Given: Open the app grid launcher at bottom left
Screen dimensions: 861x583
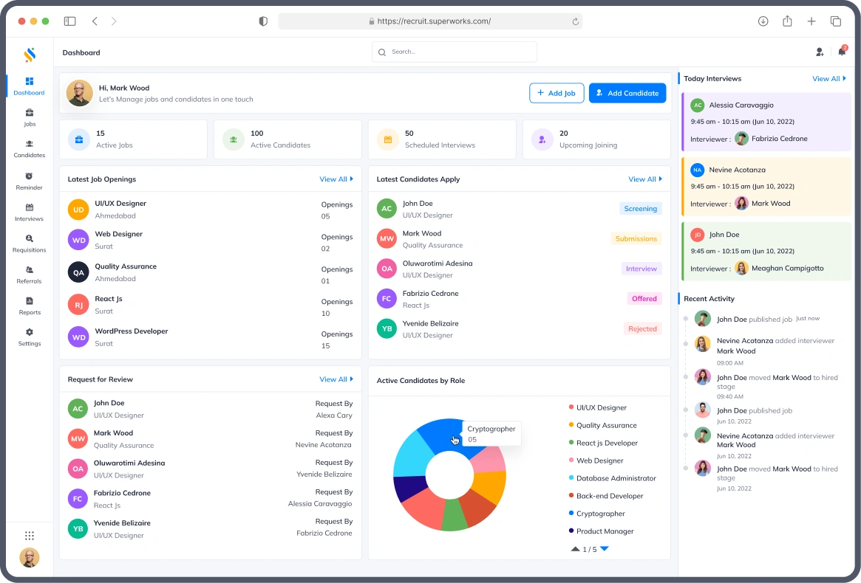Looking at the screenshot, I should (29, 535).
